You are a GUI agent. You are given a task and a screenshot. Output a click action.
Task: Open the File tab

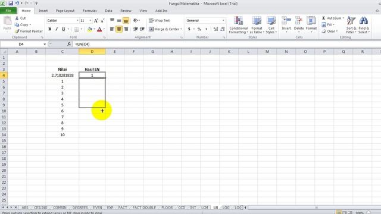coord(8,11)
